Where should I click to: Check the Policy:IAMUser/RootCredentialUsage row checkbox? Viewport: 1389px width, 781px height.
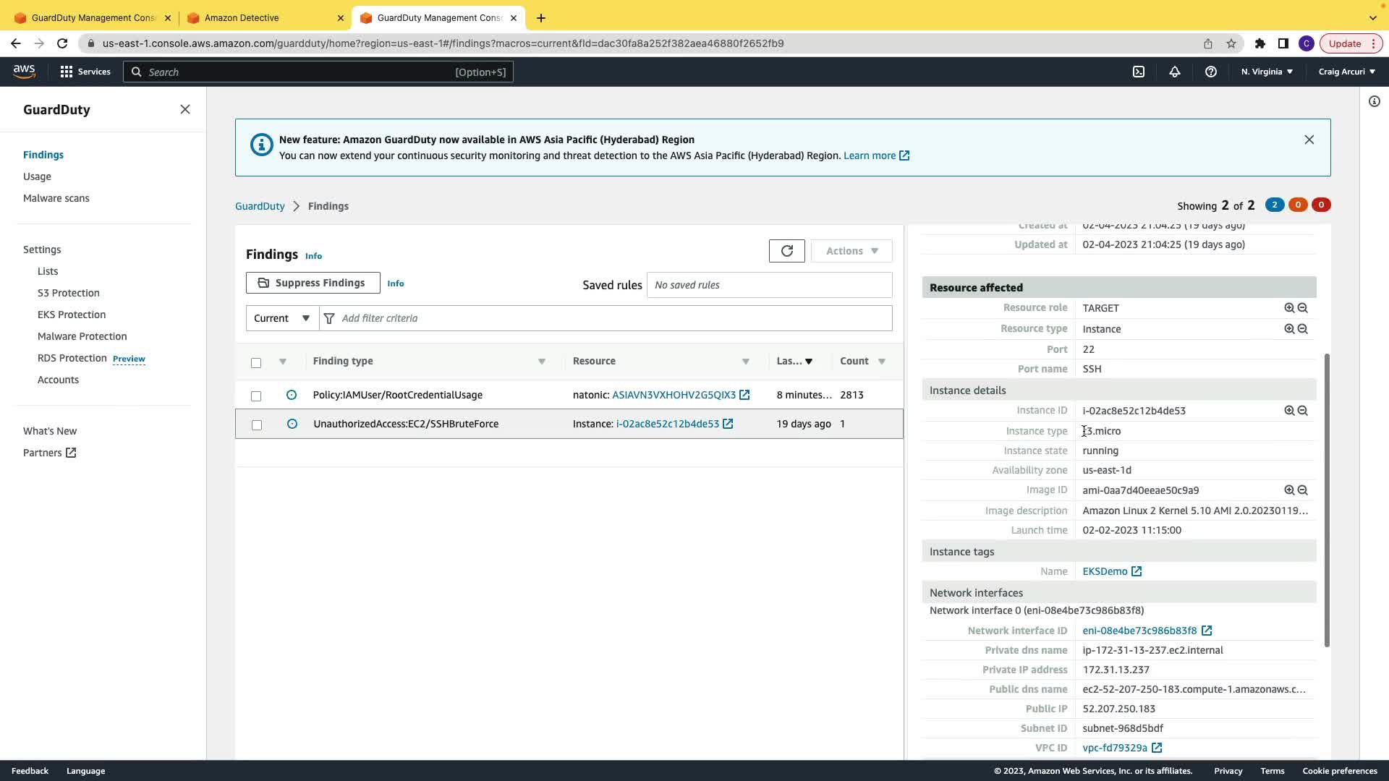point(256,396)
